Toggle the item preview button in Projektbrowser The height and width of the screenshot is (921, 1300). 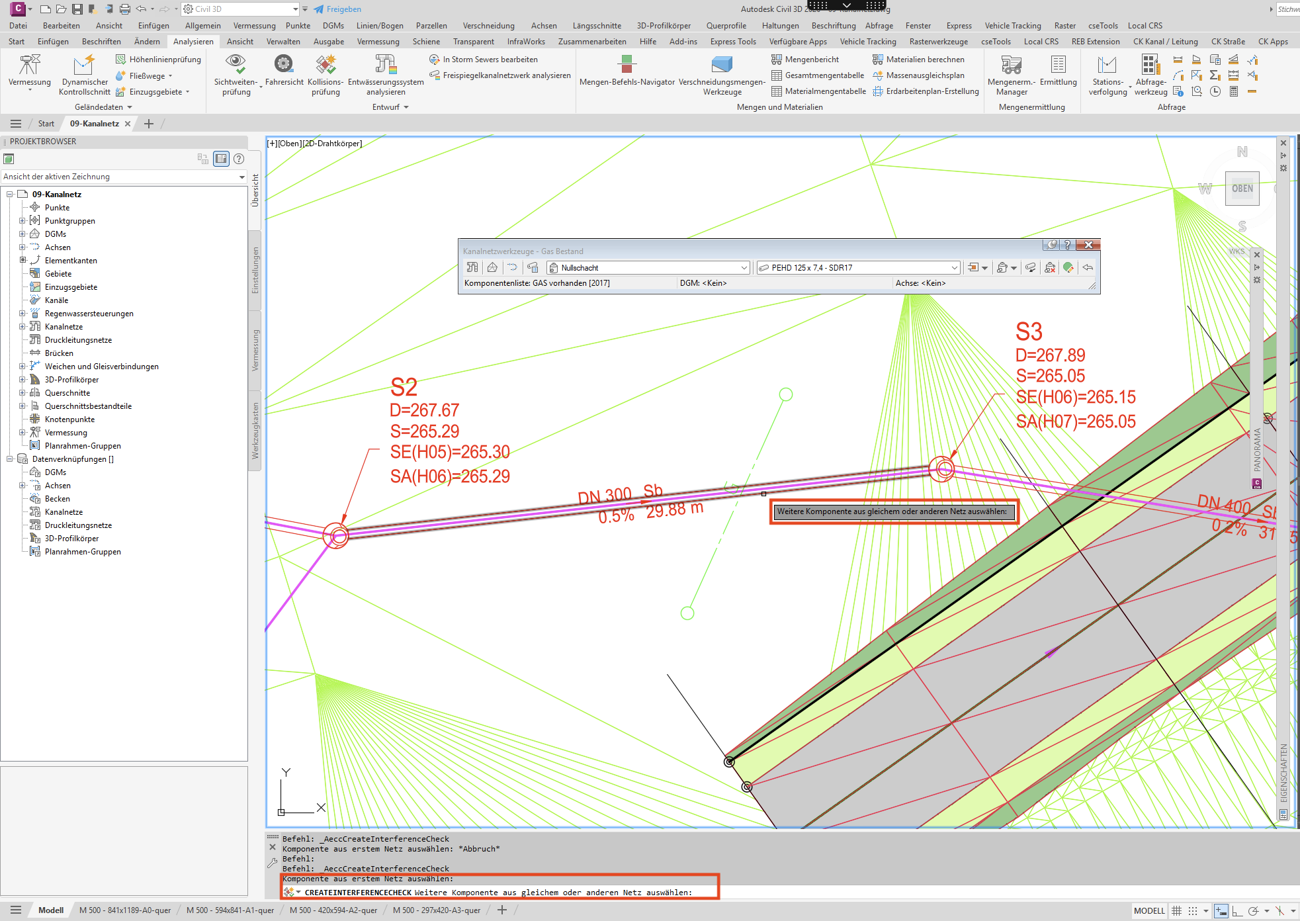(222, 159)
